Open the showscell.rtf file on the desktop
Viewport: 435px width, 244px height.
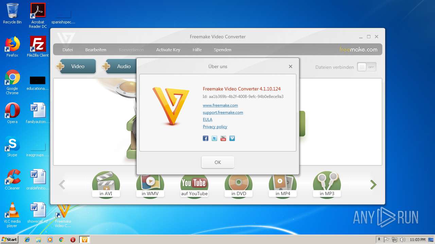(38, 213)
